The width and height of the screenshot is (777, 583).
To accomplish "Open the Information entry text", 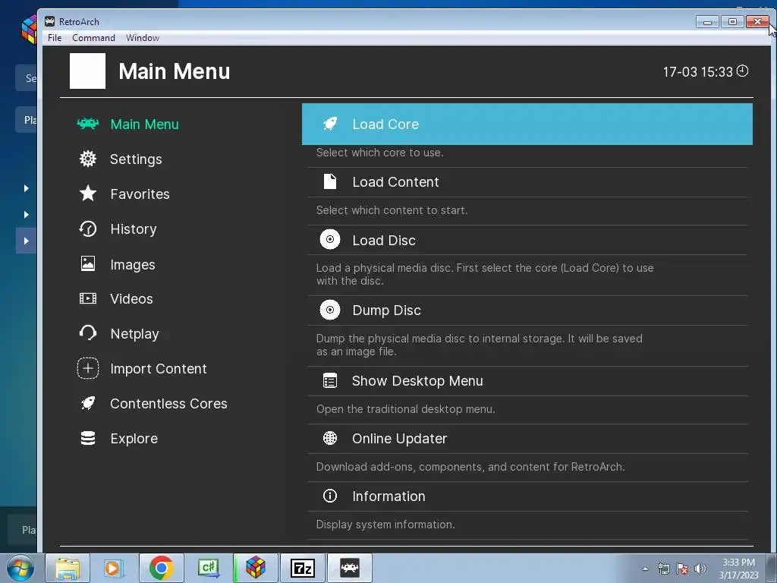I will tap(388, 496).
